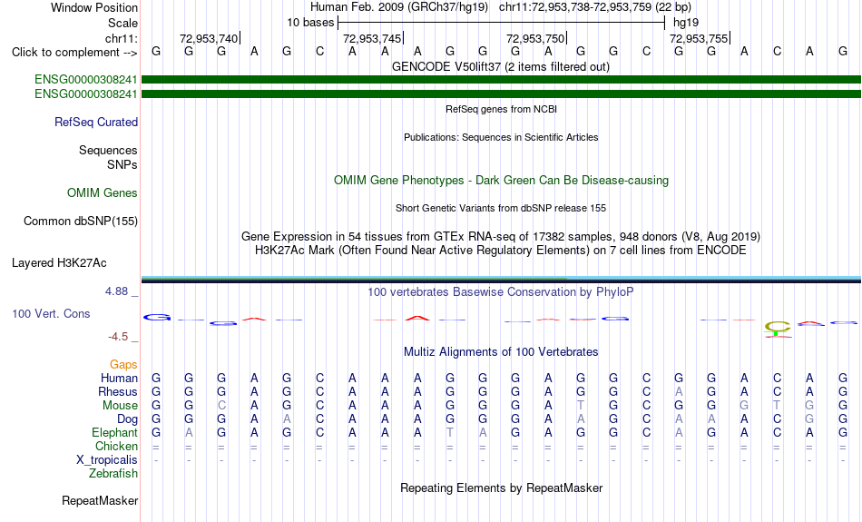The image size is (862, 522).
Task: Click the GTEx Gene Expression in 54 tissues heading
Action: [x=501, y=236]
